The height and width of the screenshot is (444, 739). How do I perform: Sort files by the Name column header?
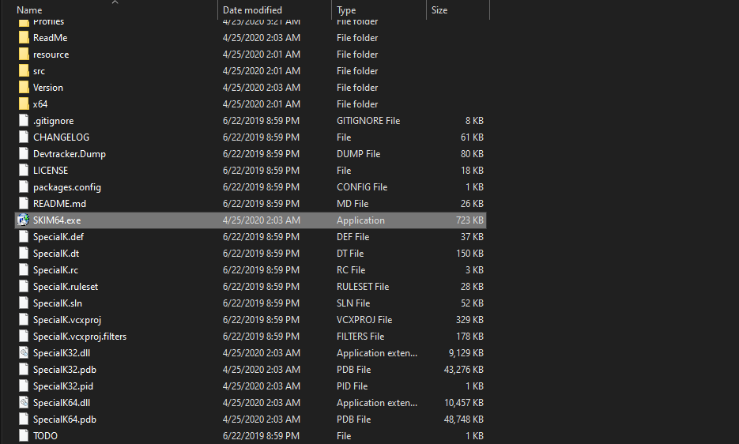click(29, 10)
